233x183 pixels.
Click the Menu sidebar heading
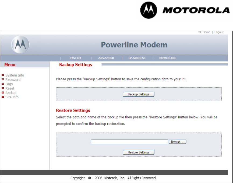click(x=10, y=65)
